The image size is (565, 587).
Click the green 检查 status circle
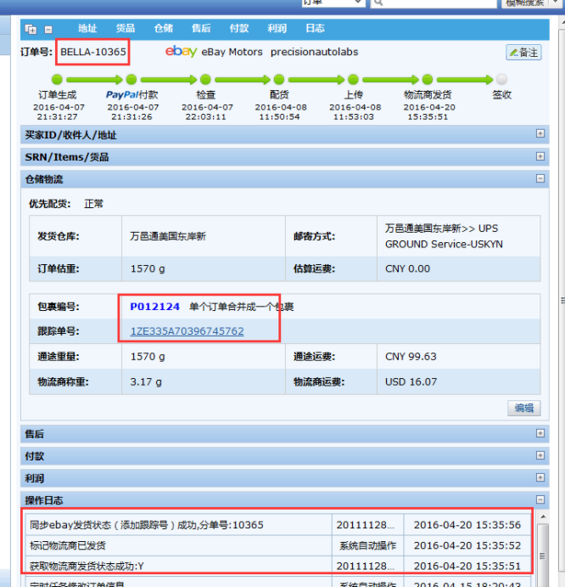[x=205, y=80]
